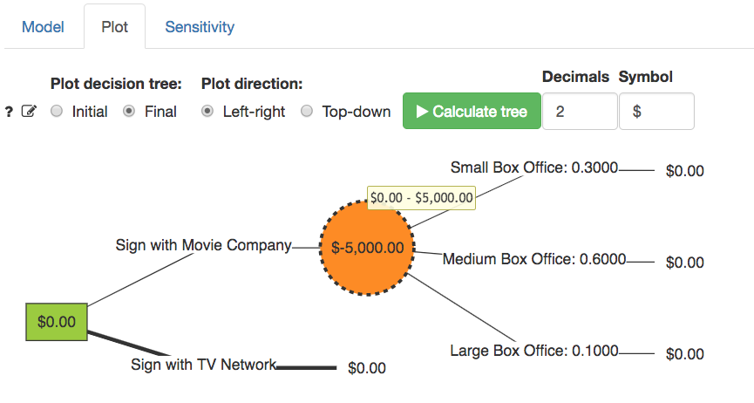Click the Sign with Movie Company branch
The height and width of the screenshot is (403, 754).
tap(203, 245)
